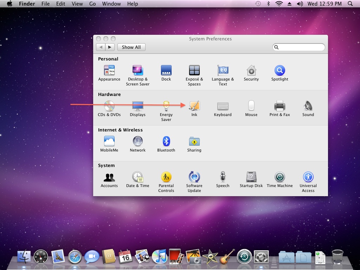
Task: Open Print & Fax preferences
Action: pyautogui.click(x=279, y=109)
